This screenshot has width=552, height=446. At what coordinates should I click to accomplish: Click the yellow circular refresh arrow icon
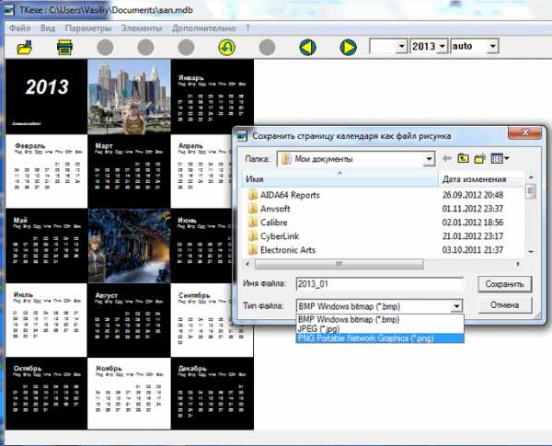coord(226,47)
